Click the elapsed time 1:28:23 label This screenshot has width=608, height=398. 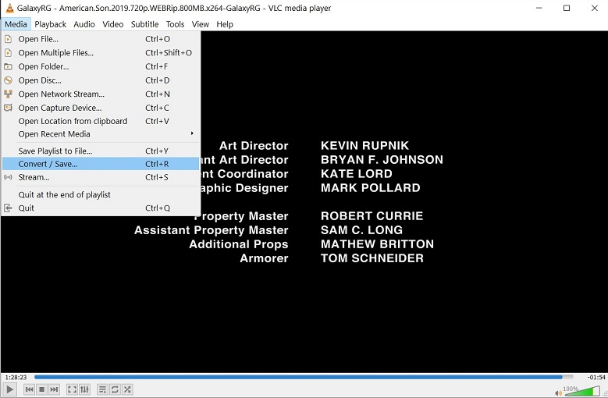click(16, 377)
